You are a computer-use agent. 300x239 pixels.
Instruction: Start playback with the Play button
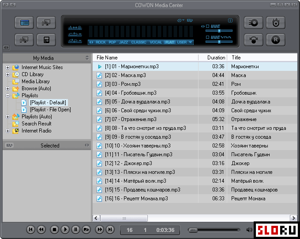[x=65, y=229]
